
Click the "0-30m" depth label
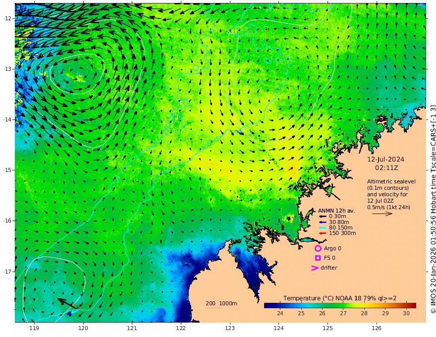tap(337, 217)
